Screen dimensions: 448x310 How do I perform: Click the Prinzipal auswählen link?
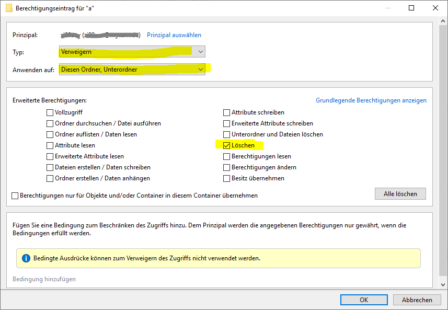pos(174,35)
